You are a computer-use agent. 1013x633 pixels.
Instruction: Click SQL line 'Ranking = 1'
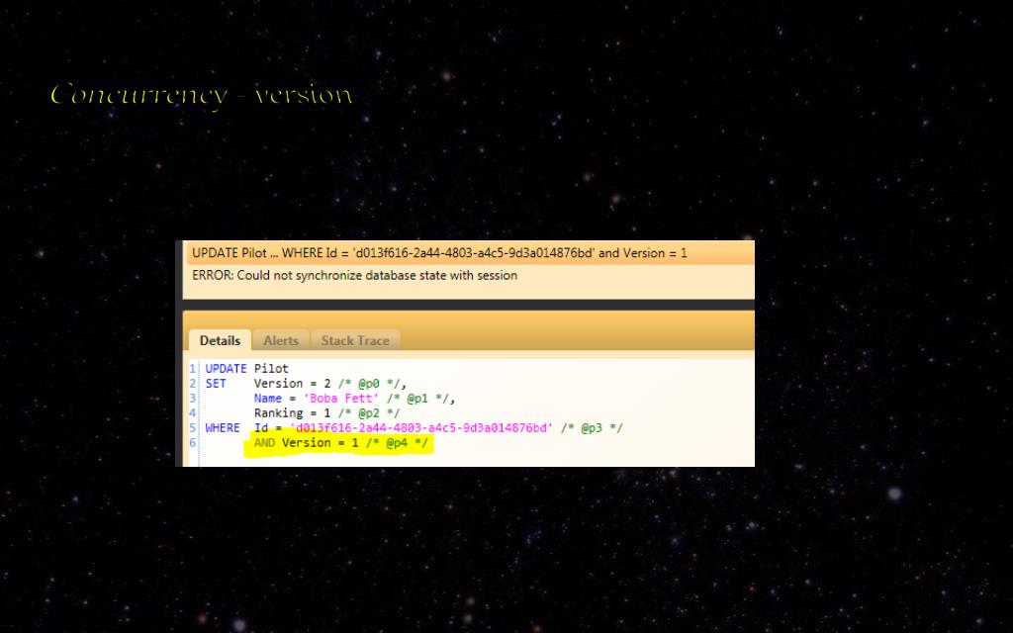[x=326, y=412]
